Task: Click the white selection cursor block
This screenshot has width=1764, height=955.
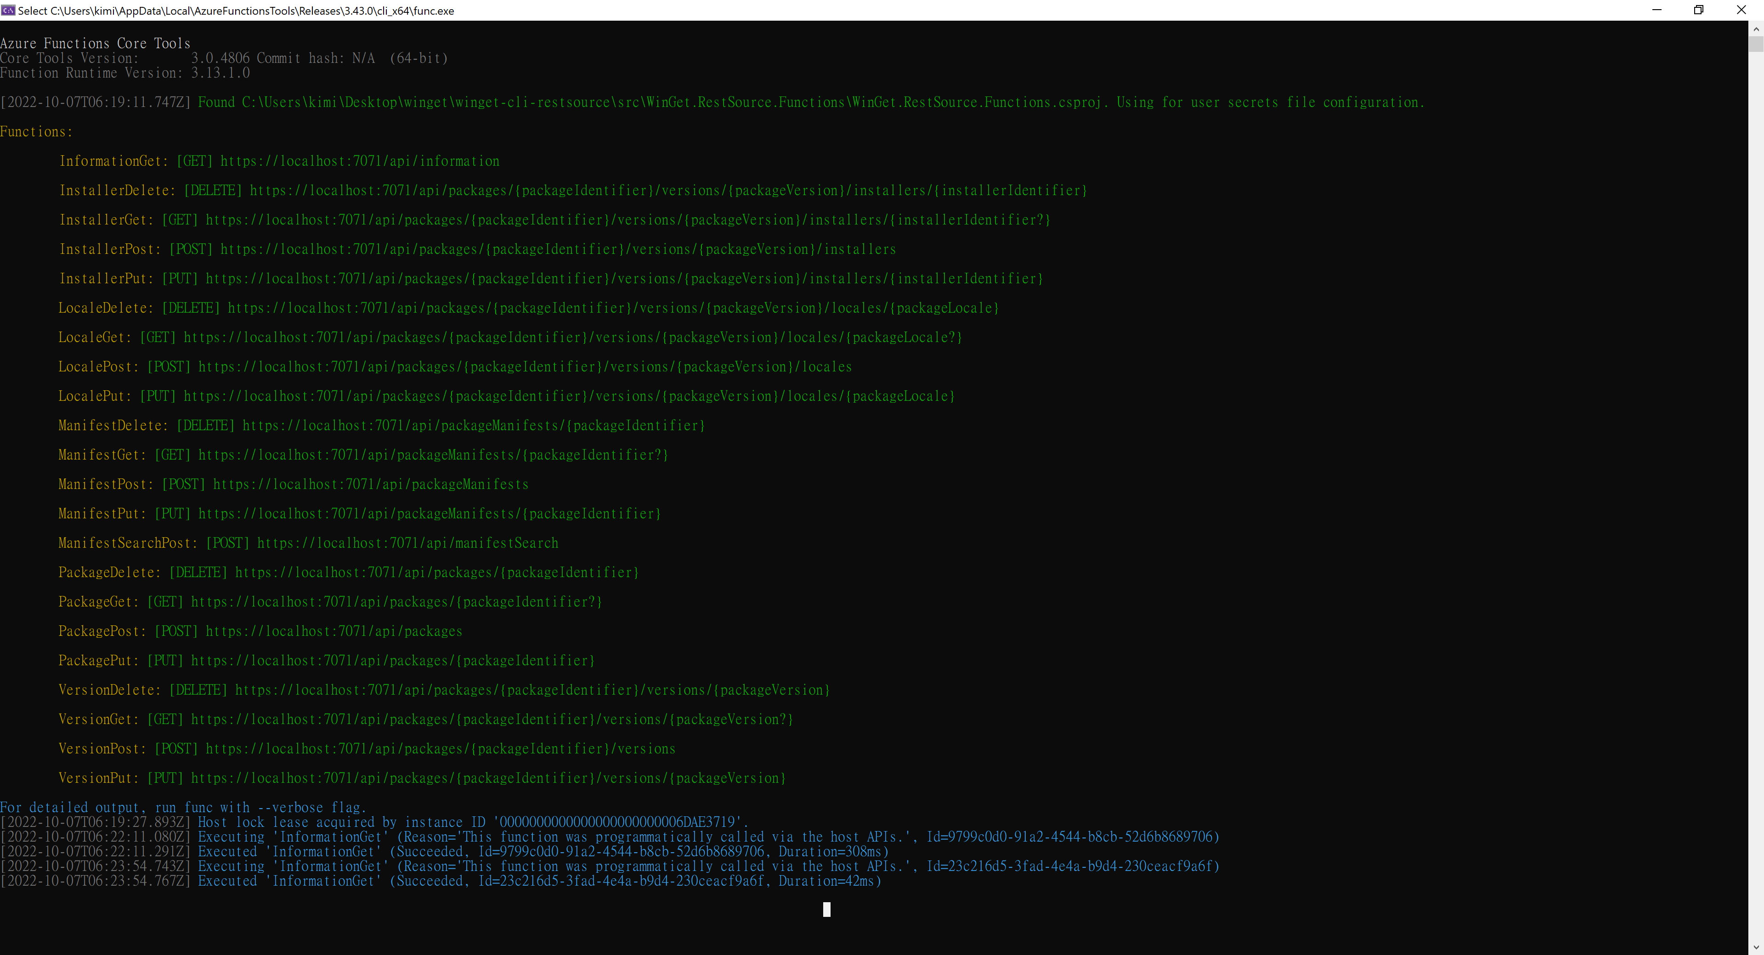Action: pyautogui.click(x=826, y=909)
